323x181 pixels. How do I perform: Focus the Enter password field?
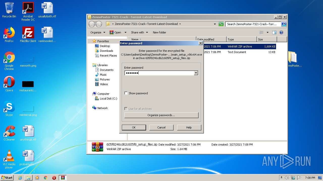(x=159, y=73)
